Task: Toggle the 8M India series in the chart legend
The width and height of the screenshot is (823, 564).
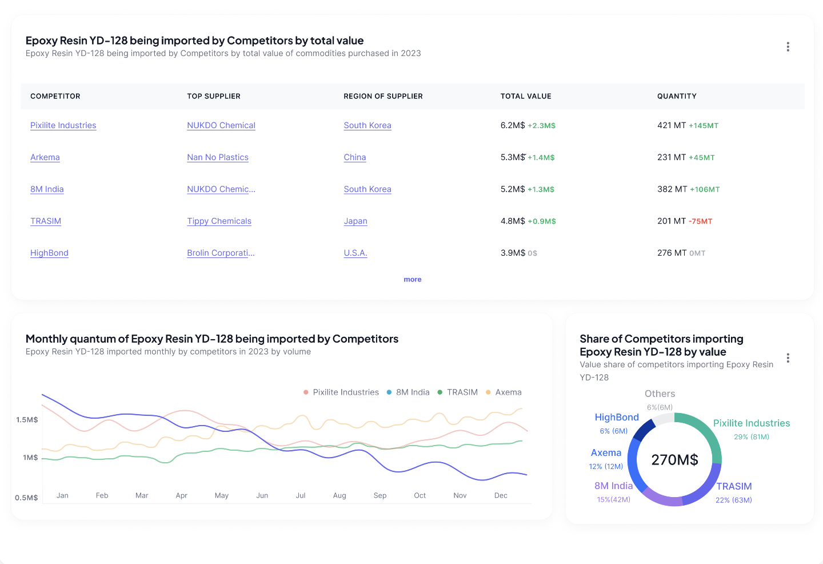Action: point(408,392)
